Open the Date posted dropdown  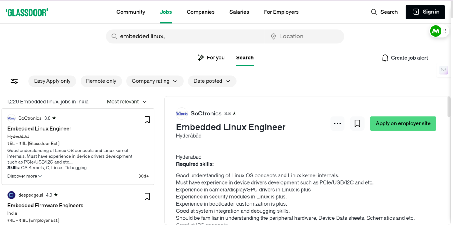[212, 81]
